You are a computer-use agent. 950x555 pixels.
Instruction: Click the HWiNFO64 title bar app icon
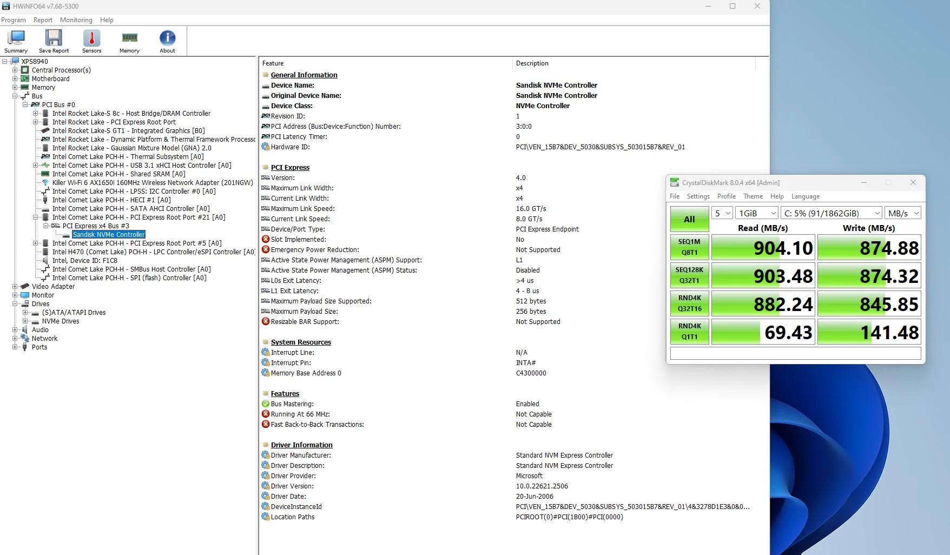point(6,6)
